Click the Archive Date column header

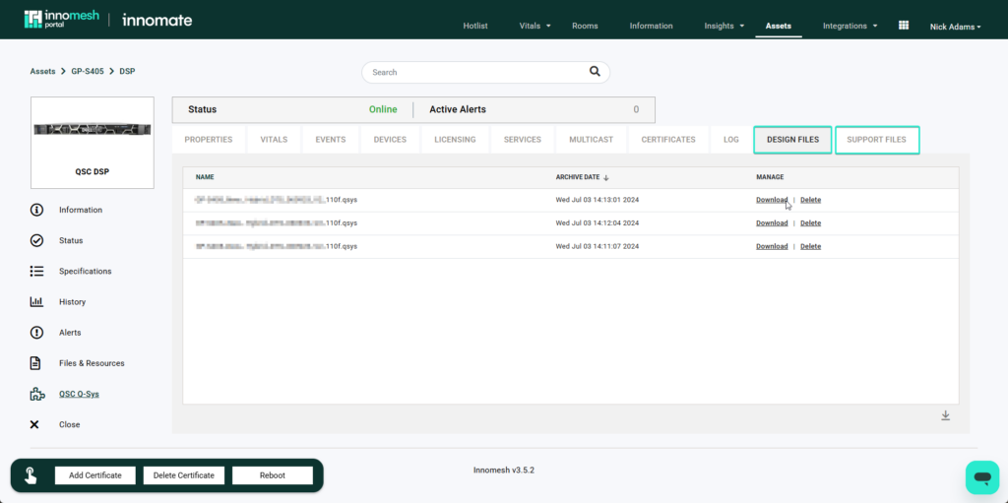point(579,177)
